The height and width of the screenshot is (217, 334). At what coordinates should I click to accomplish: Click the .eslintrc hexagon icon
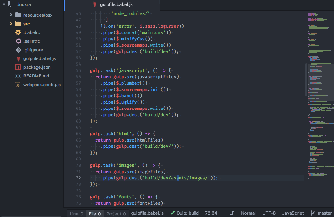tap(19, 41)
